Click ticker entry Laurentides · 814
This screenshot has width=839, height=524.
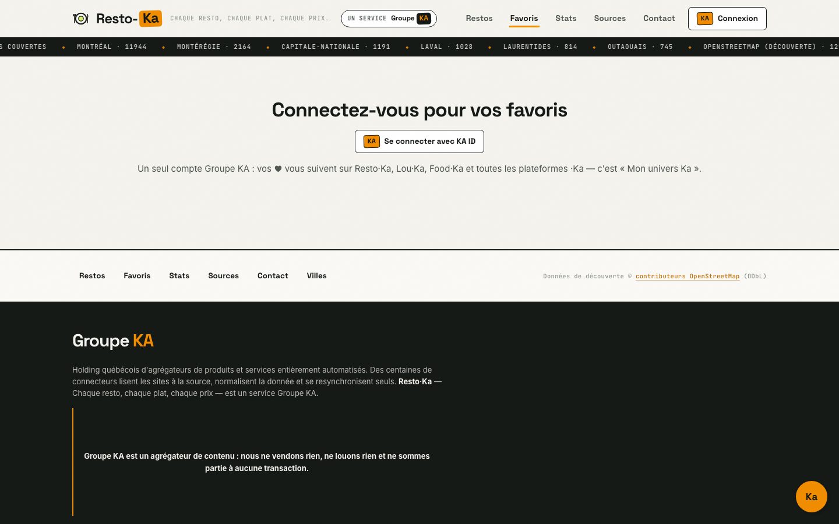point(540,47)
